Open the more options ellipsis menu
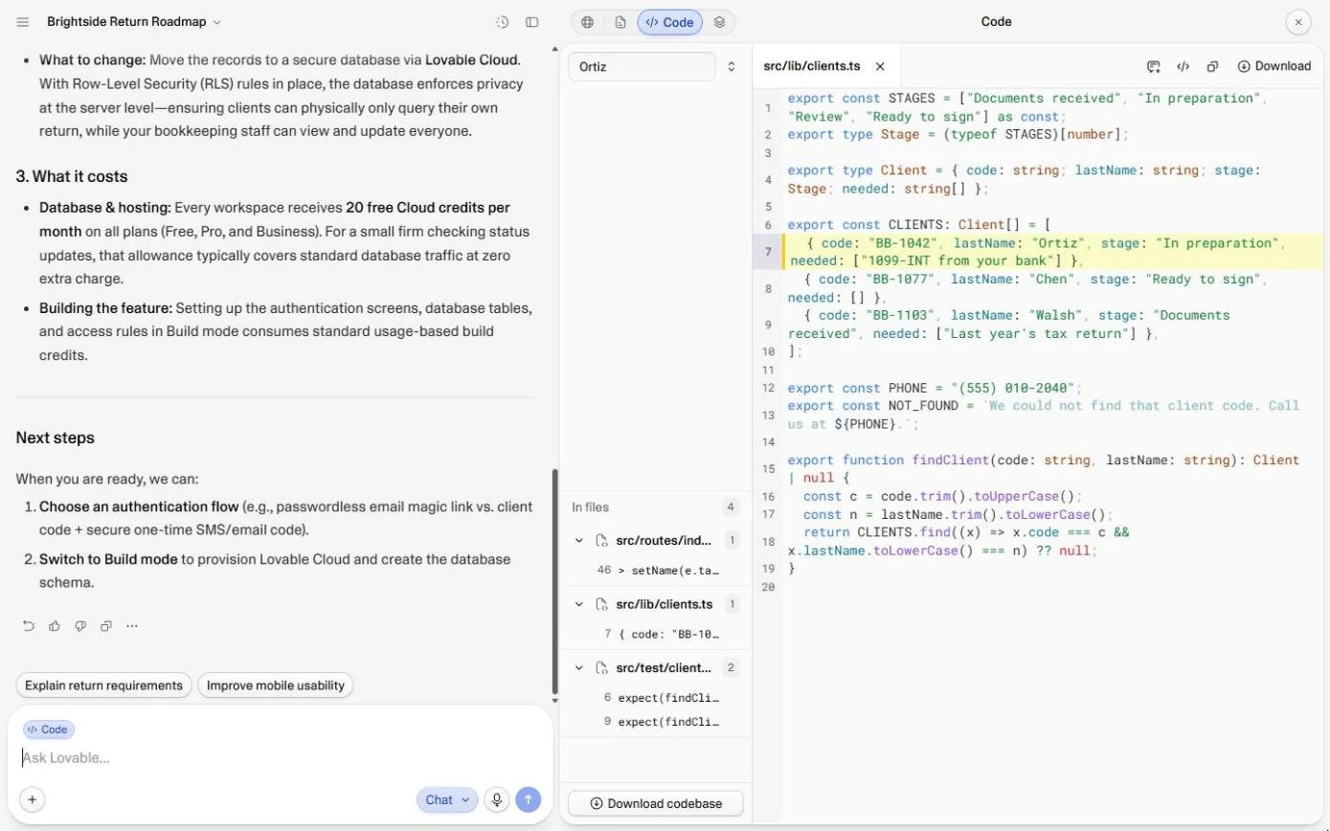Screen dimensions: 1330x831 coord(132,626)
